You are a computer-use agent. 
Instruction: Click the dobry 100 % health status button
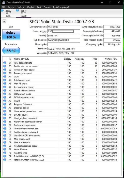(x=11, y=35)
